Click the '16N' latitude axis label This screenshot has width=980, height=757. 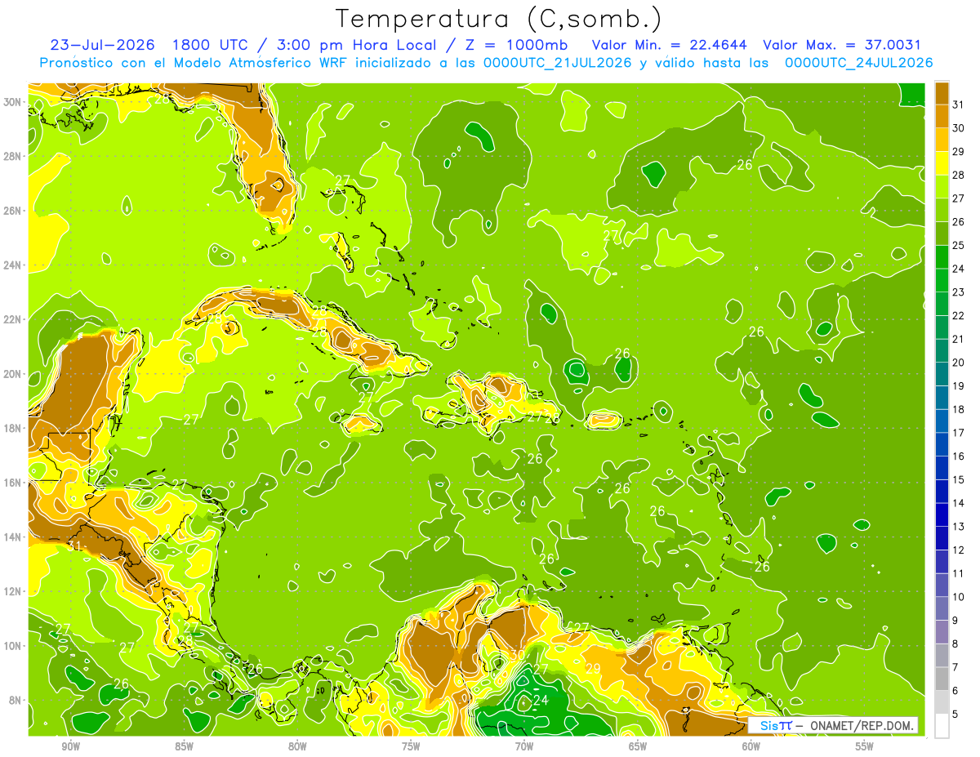12,483
